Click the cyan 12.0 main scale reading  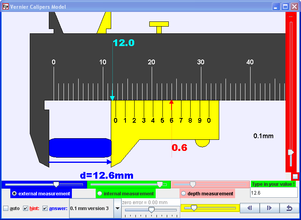[x=123, y=42]
